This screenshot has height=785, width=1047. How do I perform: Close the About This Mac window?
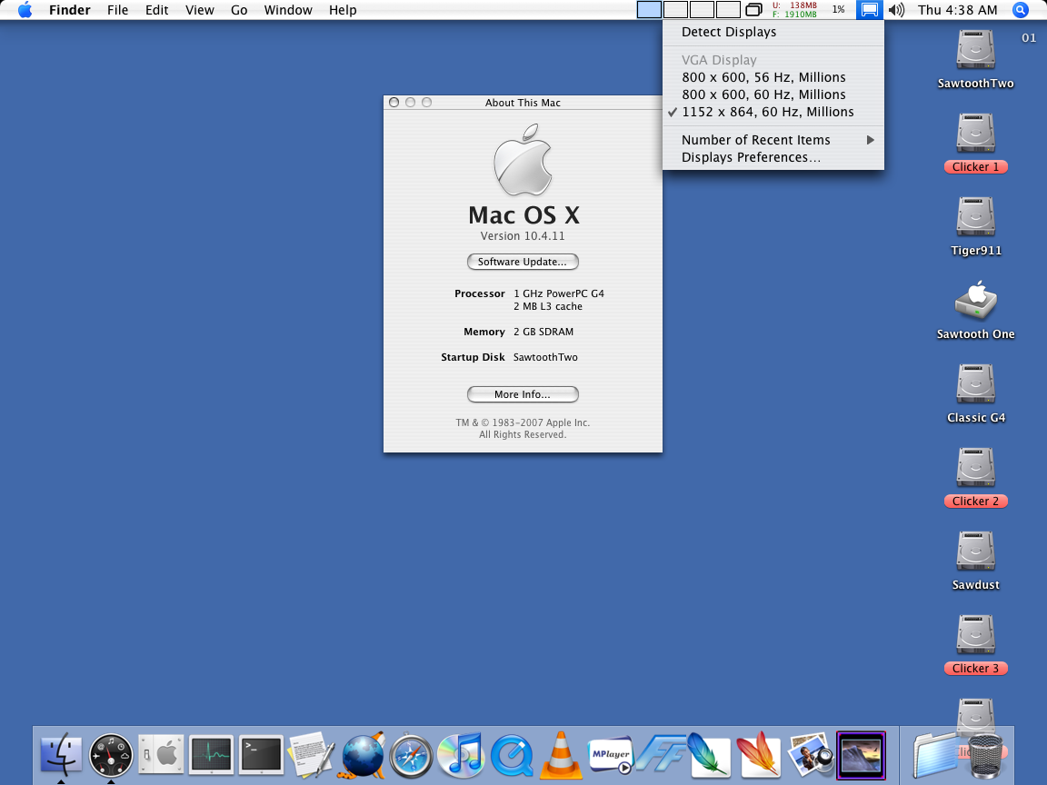394,102
